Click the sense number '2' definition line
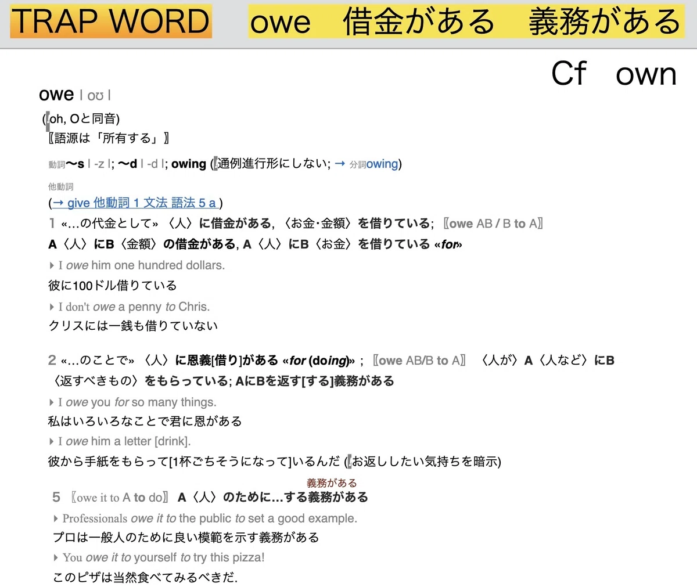 (331, 361)
